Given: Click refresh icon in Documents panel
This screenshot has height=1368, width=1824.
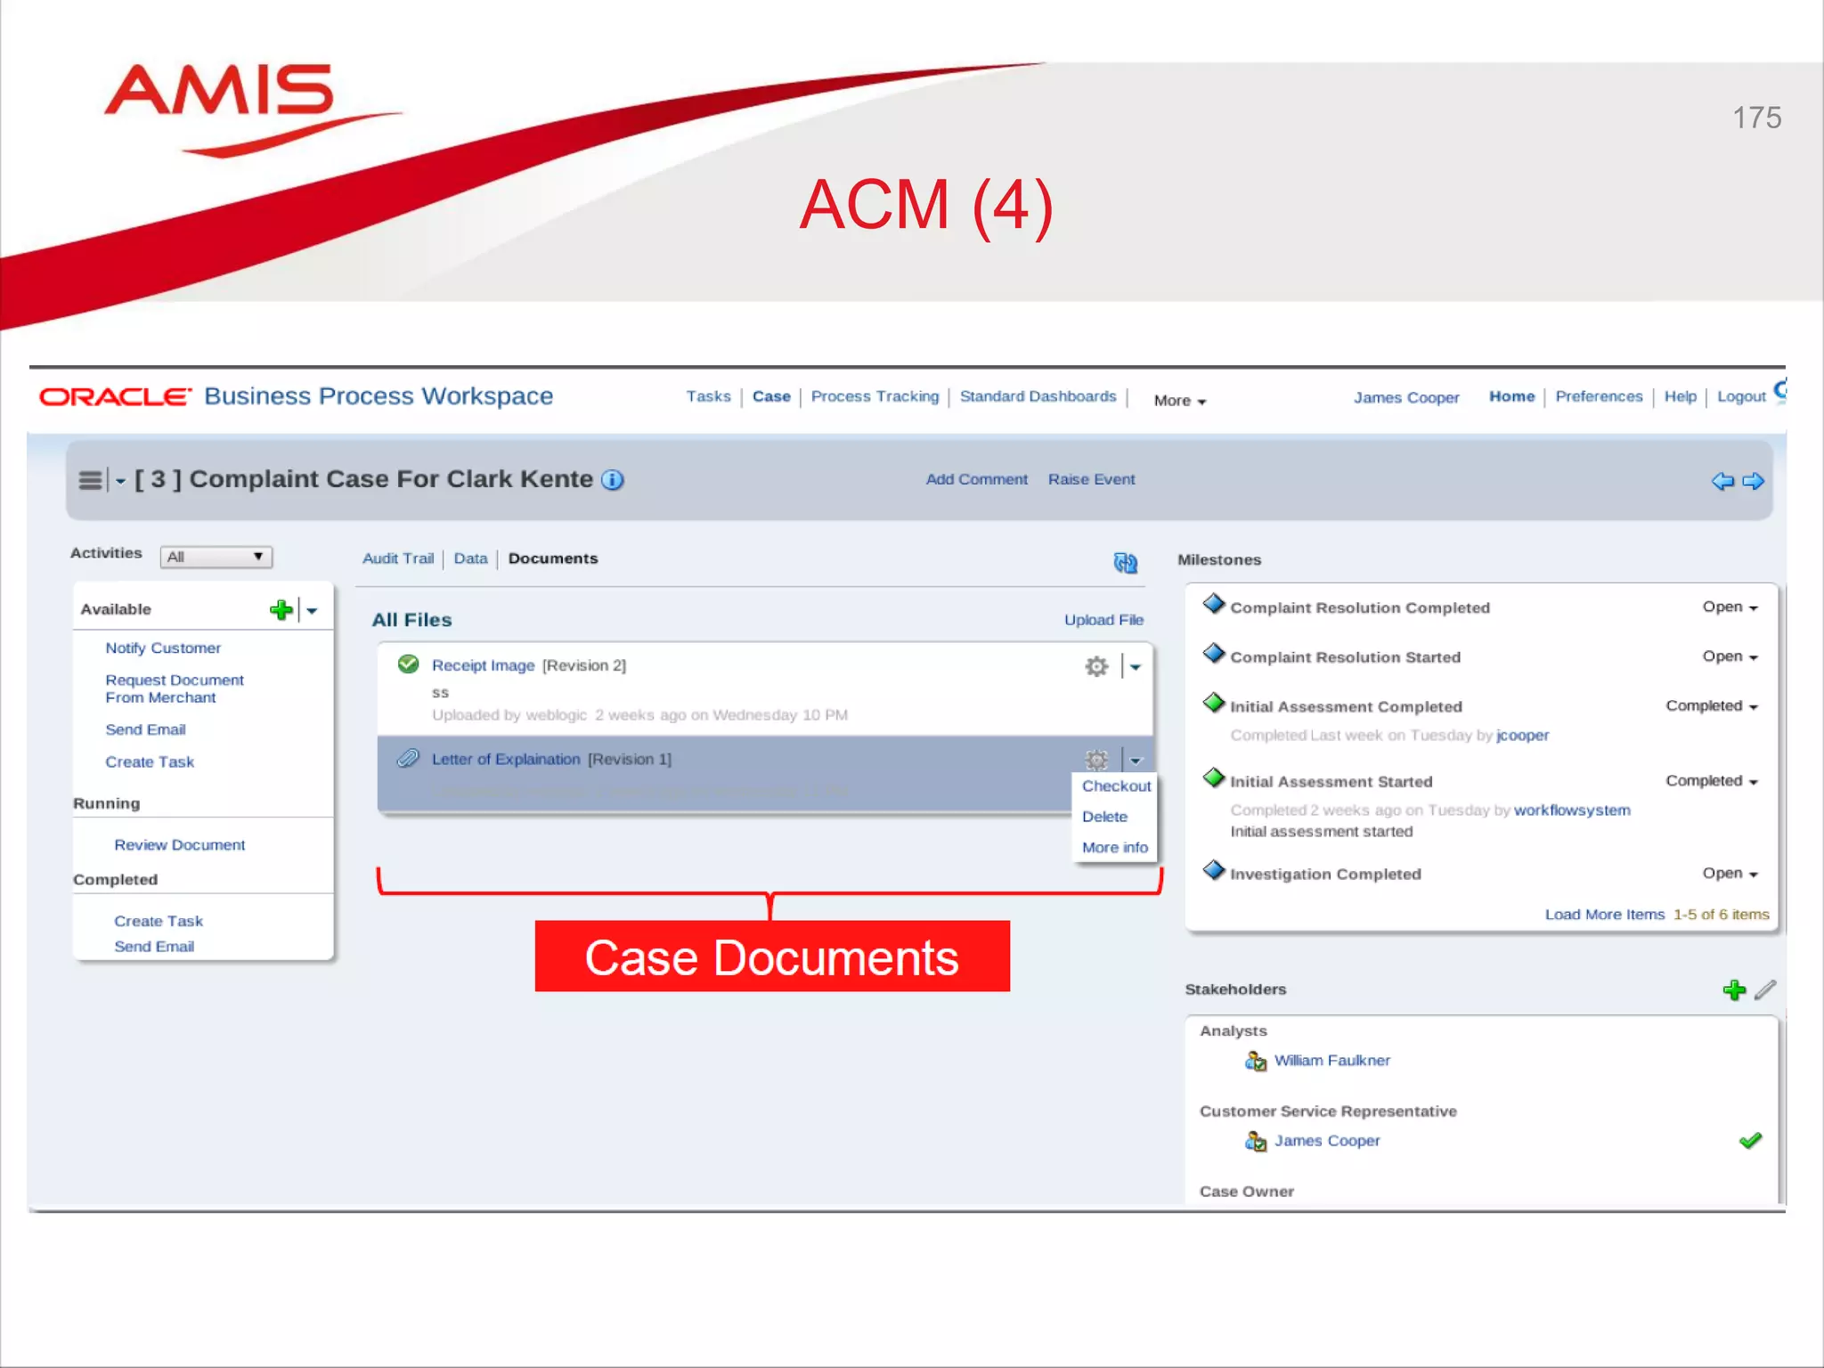Looking at the screenshot, I should point(1125,562).
